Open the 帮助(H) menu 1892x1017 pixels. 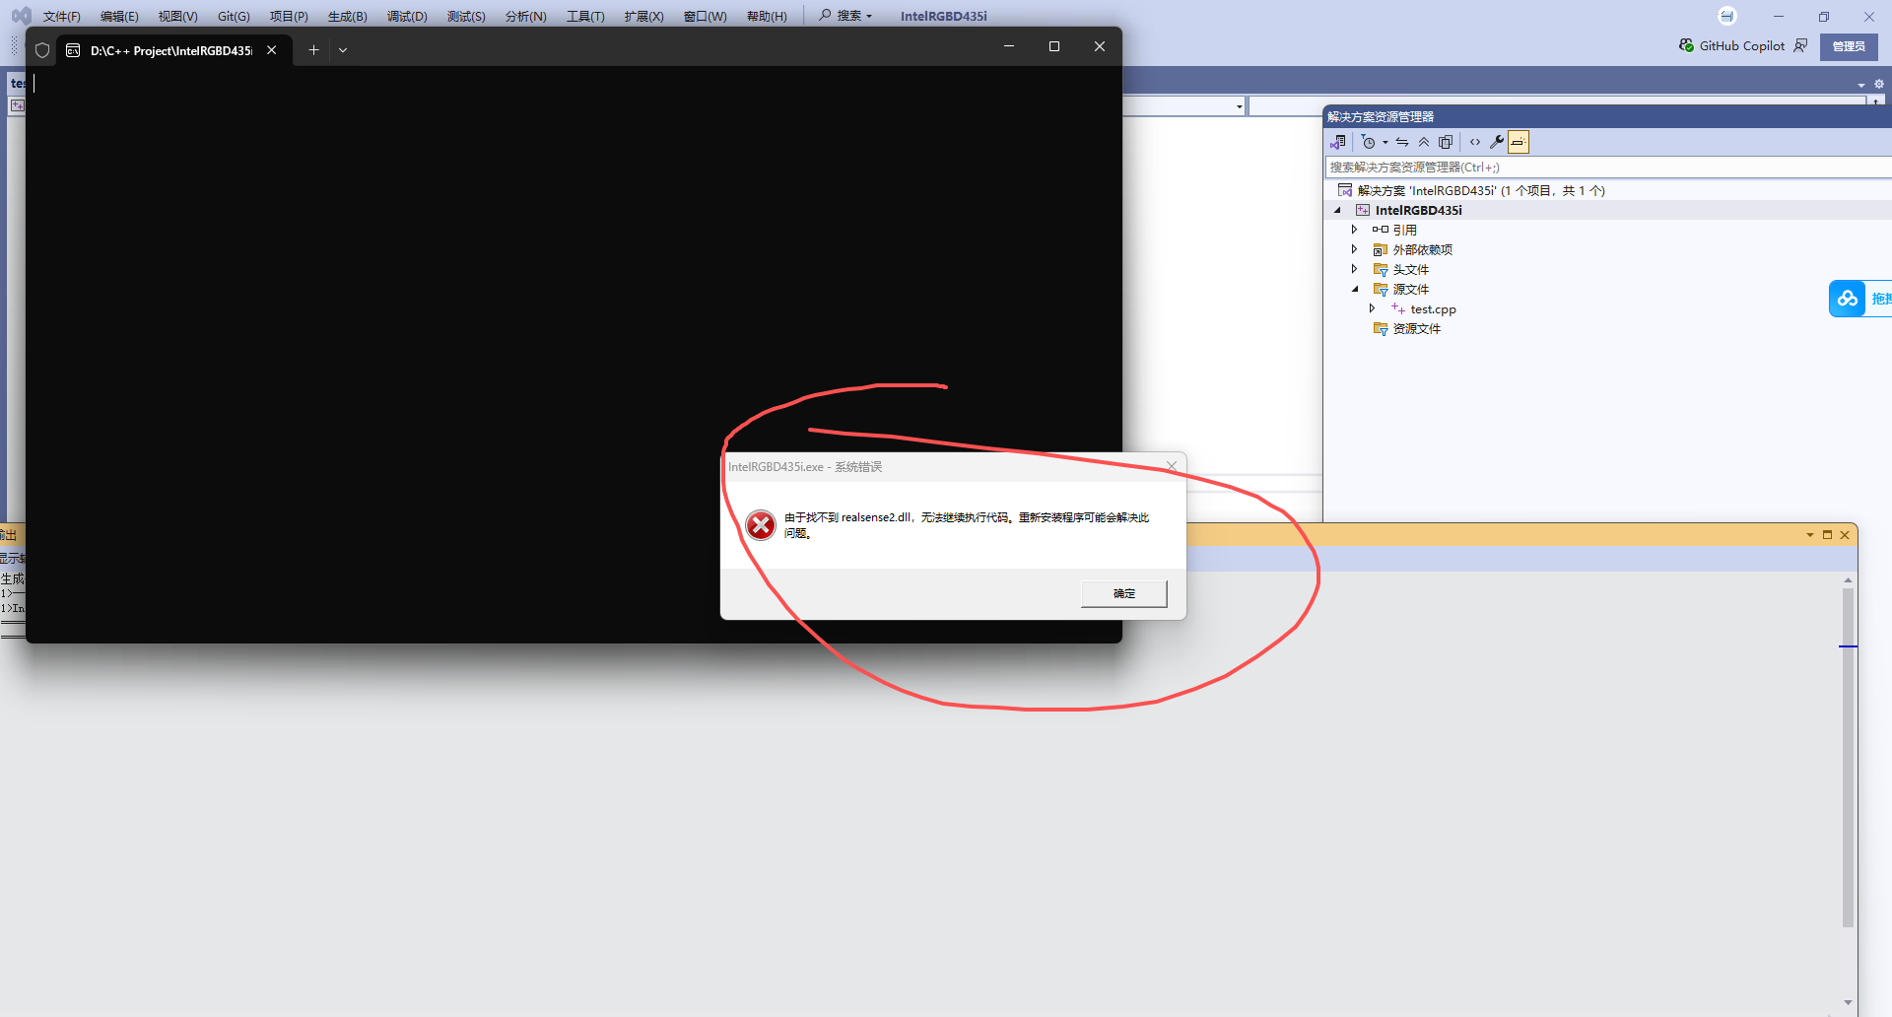tap(767, 16)
